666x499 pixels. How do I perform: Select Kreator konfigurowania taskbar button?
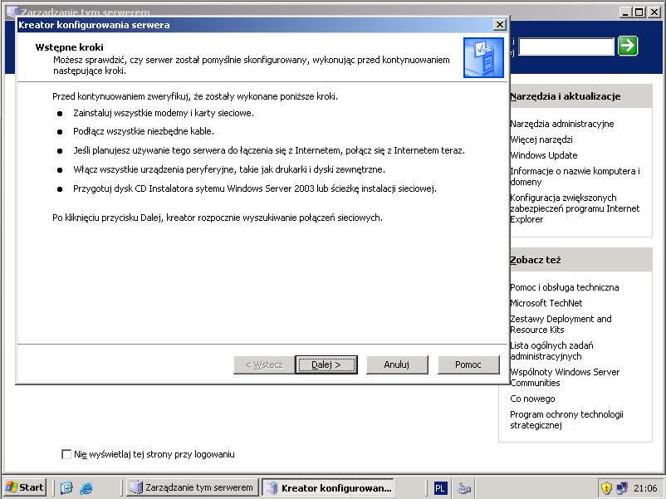pos(328,487)
